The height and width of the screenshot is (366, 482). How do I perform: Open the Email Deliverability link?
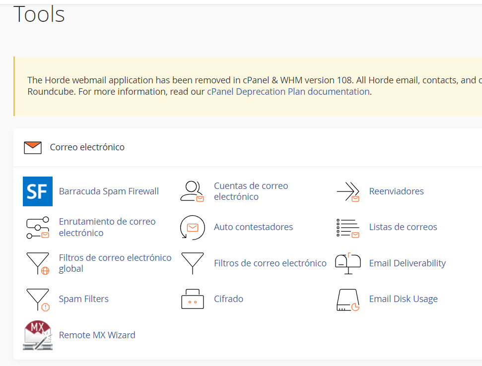click(408, 263)
